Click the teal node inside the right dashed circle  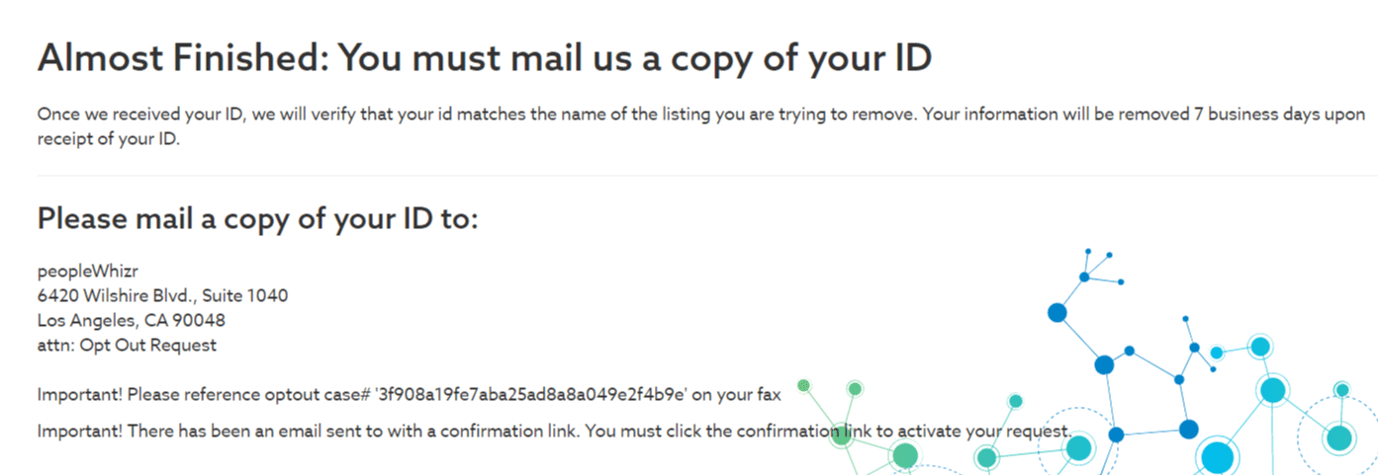(x=1338, y=437)
